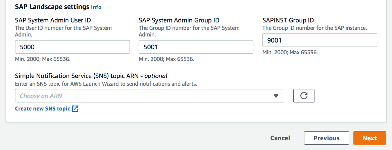392x150 pixels.
Task: Open the Info link next to SAP Landscape settings
Action: point(96,7)
